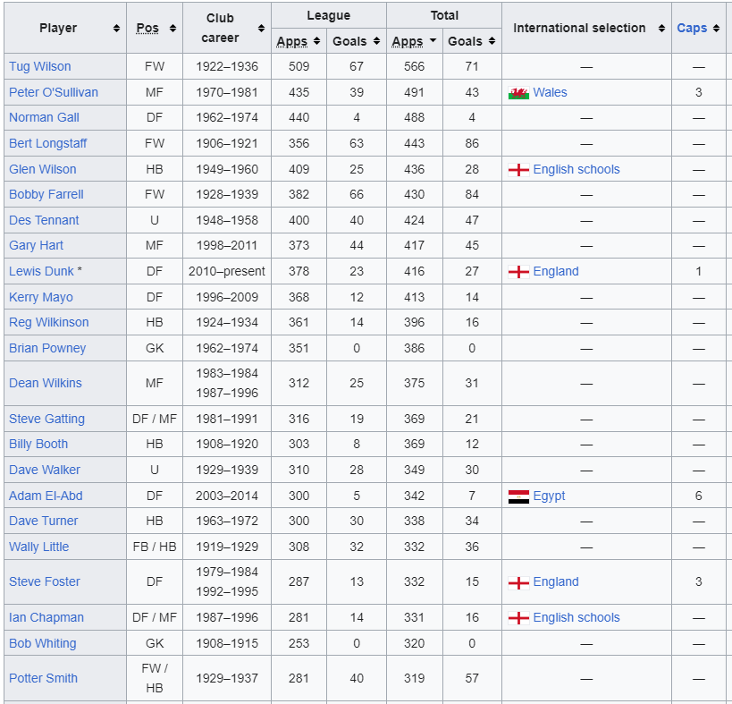Screen dimensions: 732x704
Task: Follow the Egypt national team link
Action: point(549,496)
